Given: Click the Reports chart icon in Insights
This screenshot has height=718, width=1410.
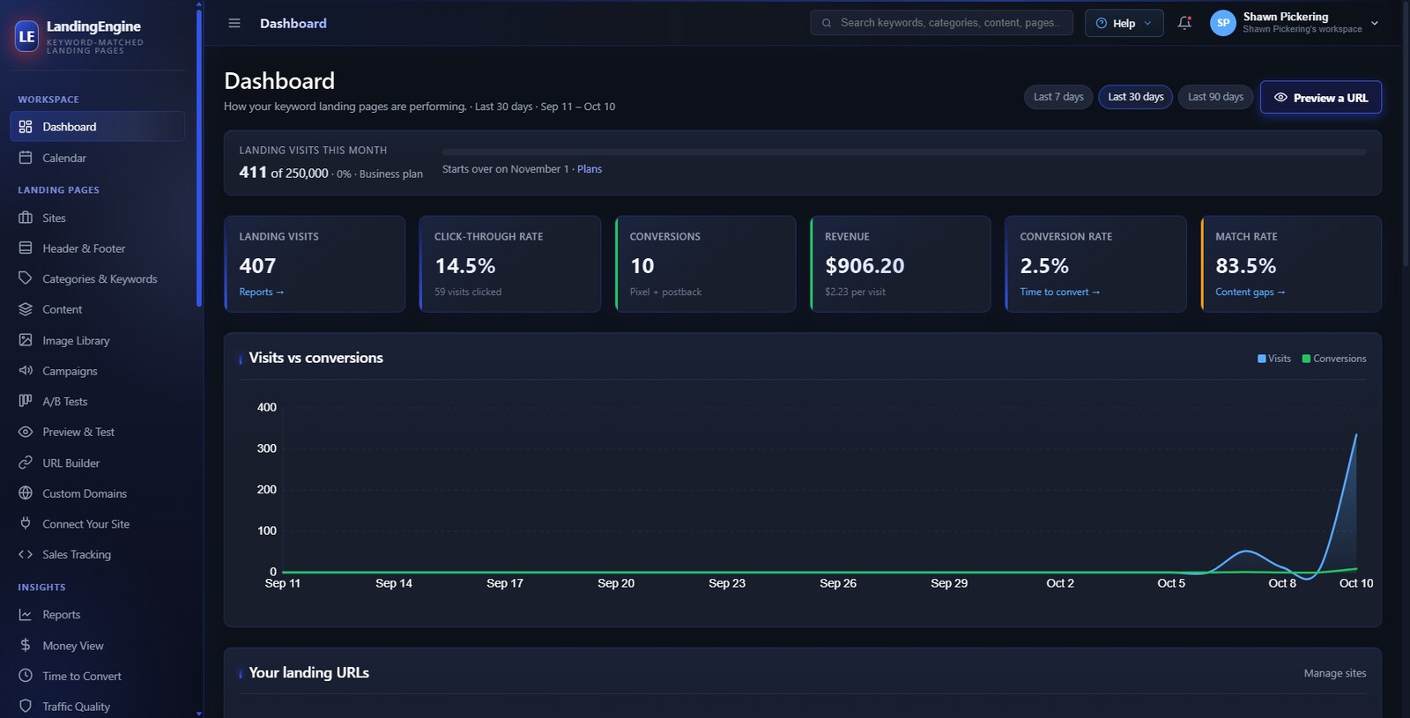Looking at the screenshot, I should click(x=26, y=615).
